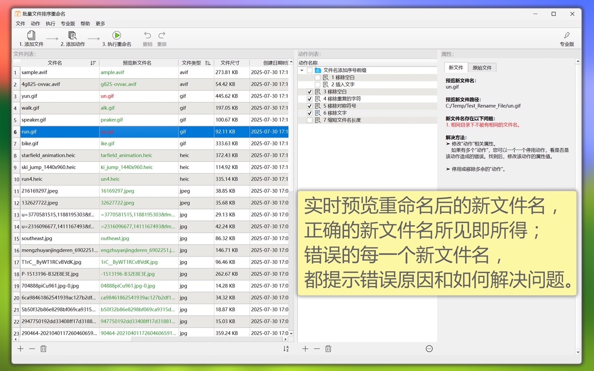Click the sort indicator beside 文件类型 header
Viewport: 594px width, 371px height.
(208, 63)
